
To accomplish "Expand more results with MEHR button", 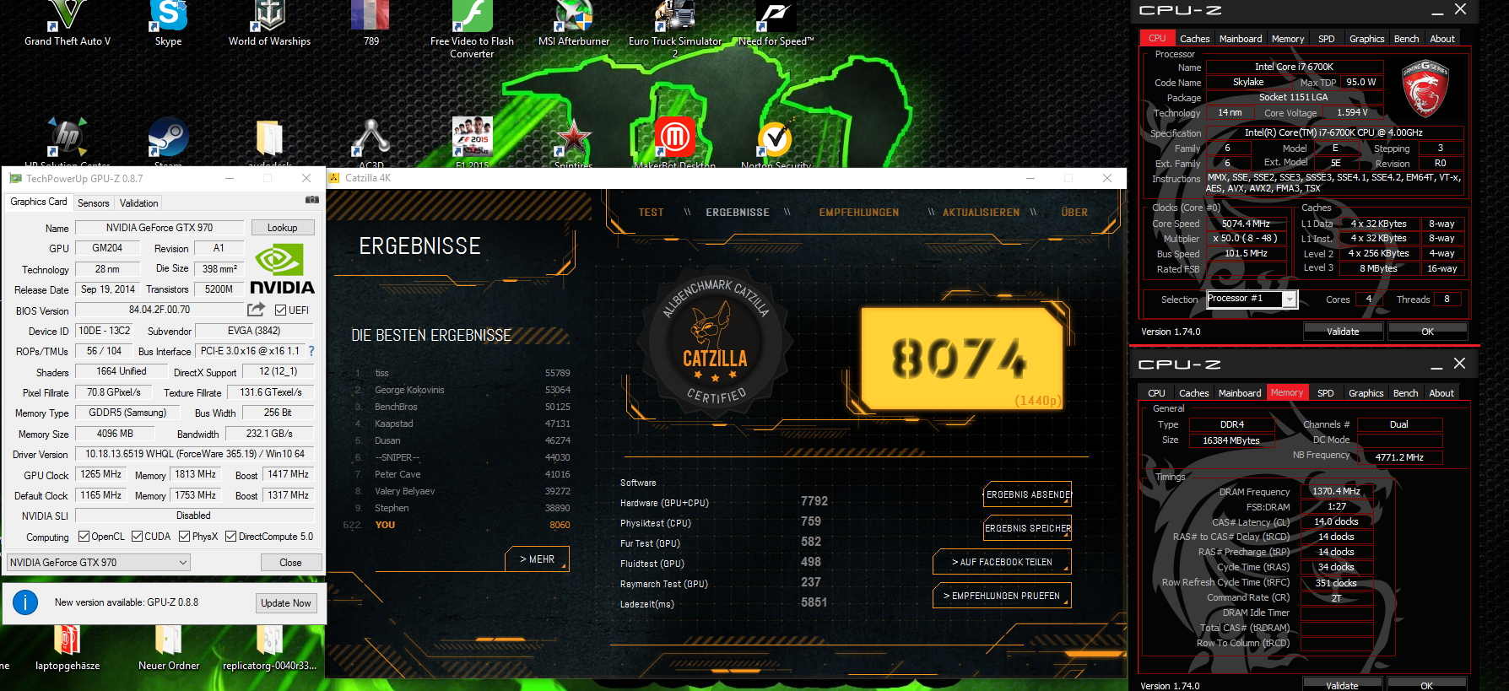I will tap(538, 559).
